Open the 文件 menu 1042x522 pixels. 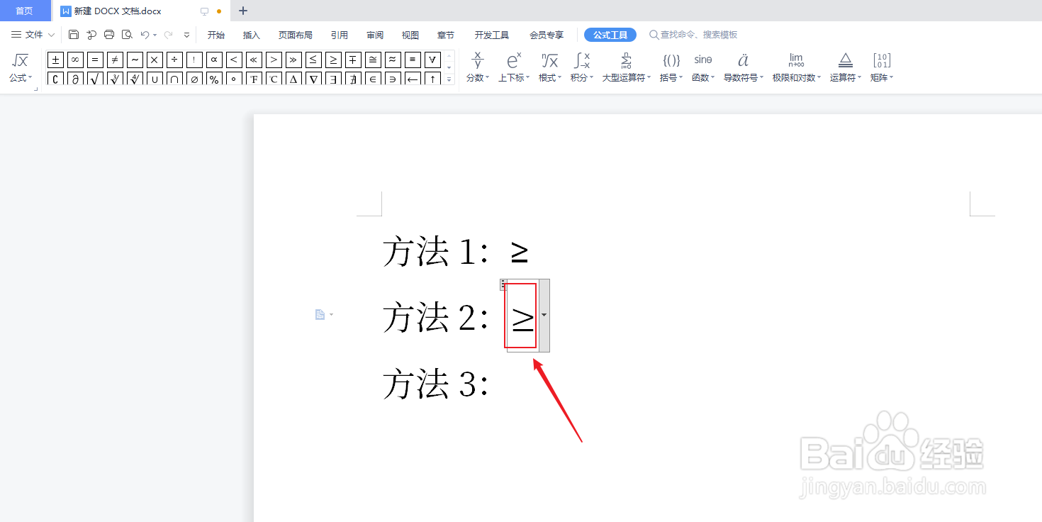pos(33,34)
